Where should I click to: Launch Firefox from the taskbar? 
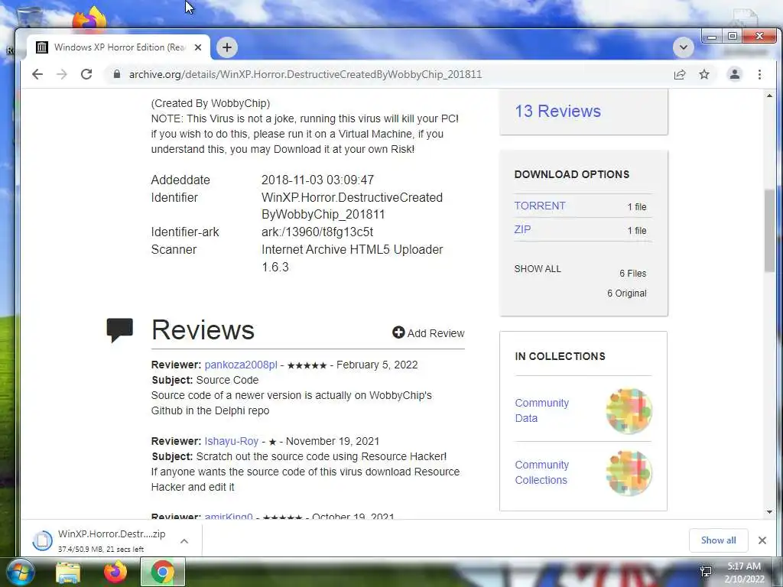115,572
